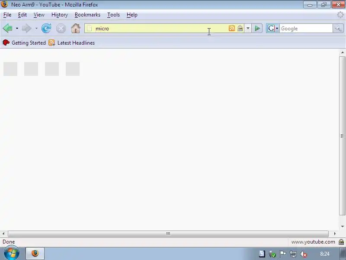Go to the Home page icon

[75, 28]
